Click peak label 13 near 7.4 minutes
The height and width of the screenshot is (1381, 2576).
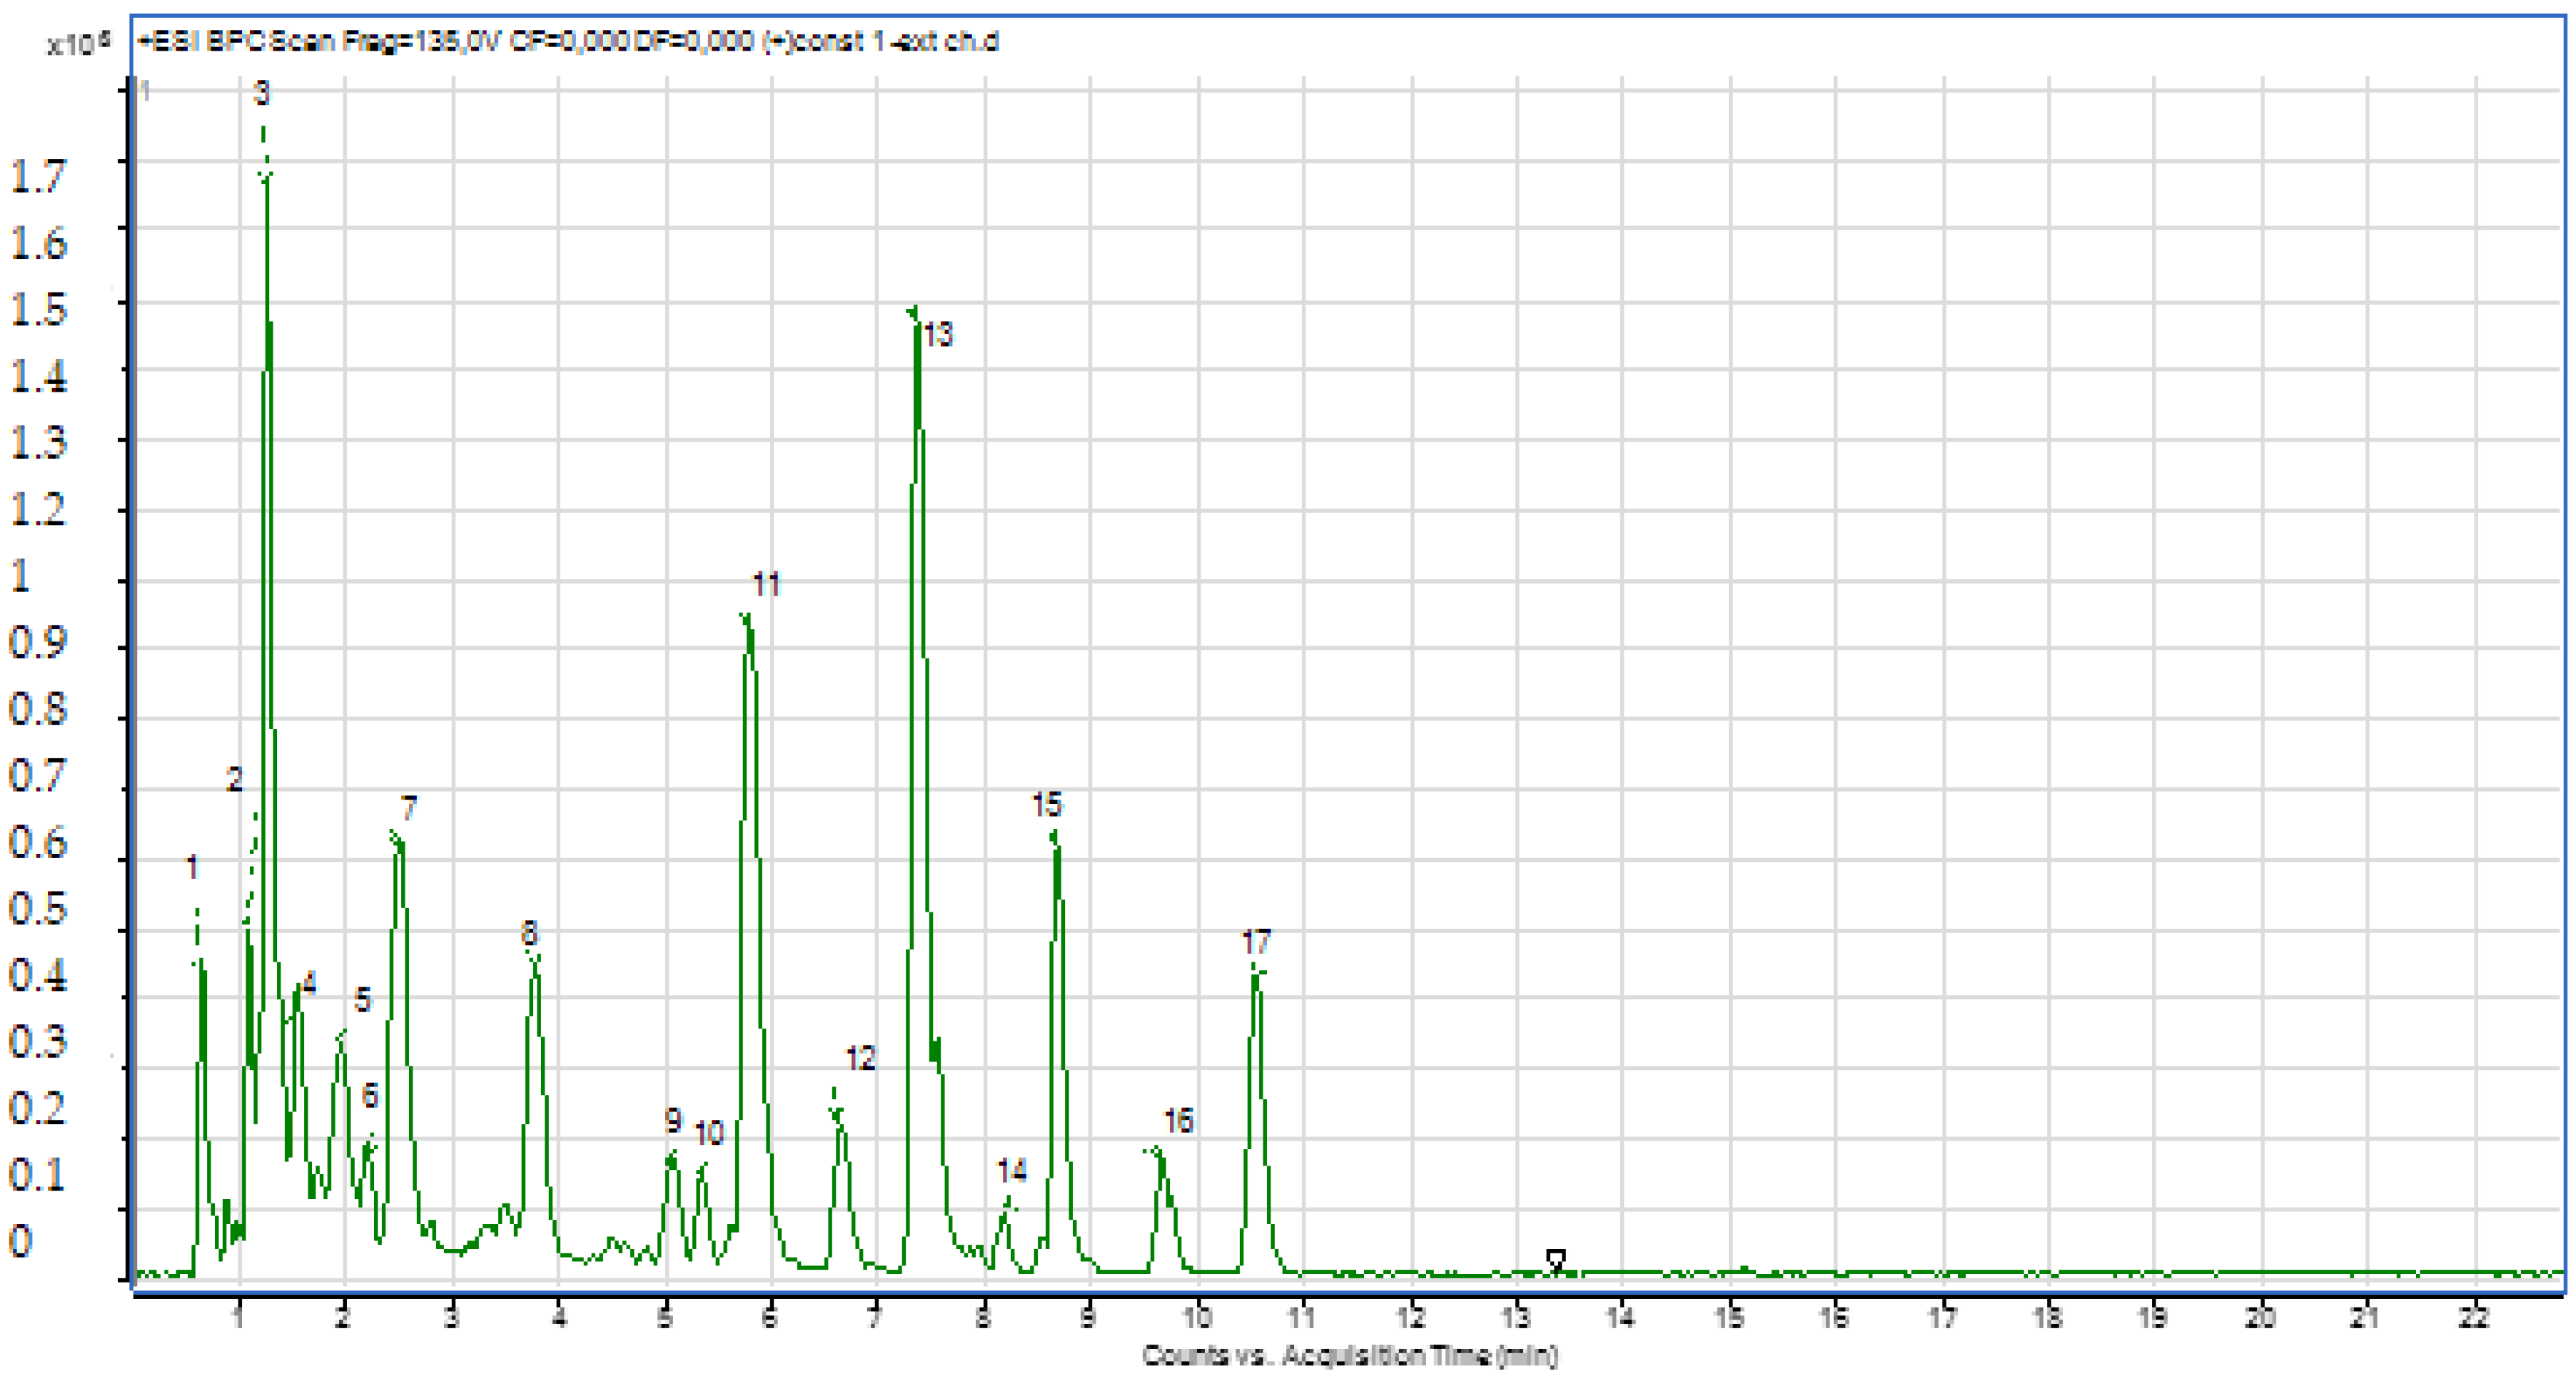941,335
